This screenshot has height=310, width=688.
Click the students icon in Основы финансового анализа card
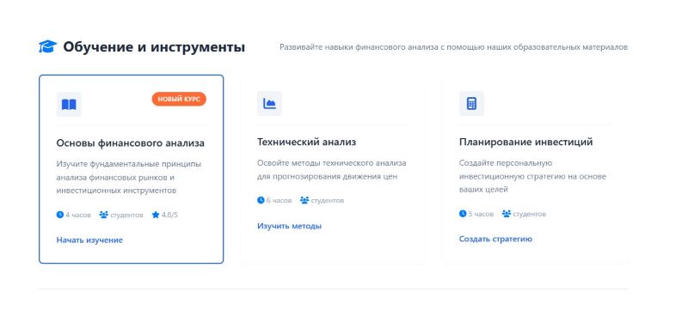(x=103, y=215)
